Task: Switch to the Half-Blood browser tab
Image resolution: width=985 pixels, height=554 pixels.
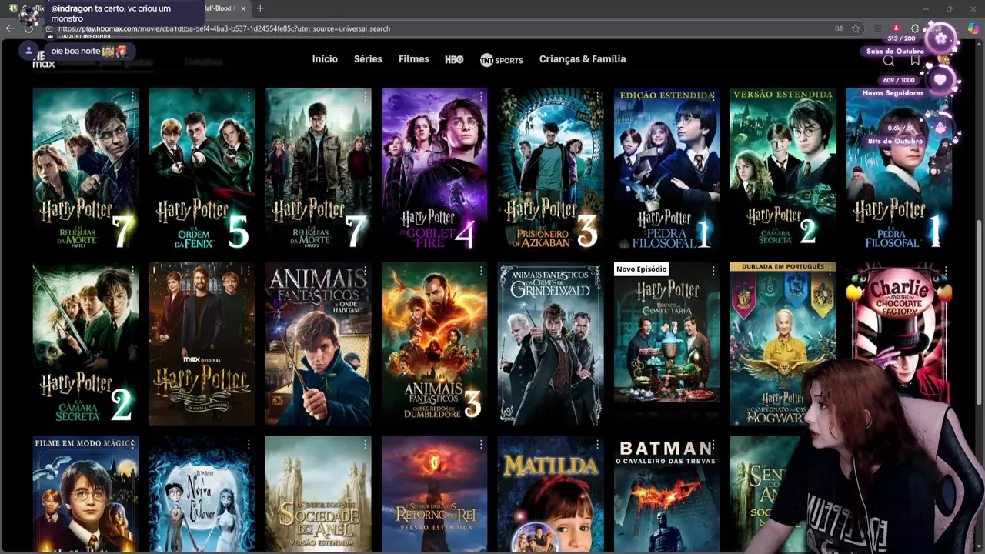Action: [x=219, y=8]
